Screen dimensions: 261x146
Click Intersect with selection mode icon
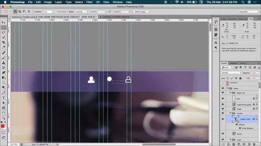pyautogui.click(x=29, y=11)
